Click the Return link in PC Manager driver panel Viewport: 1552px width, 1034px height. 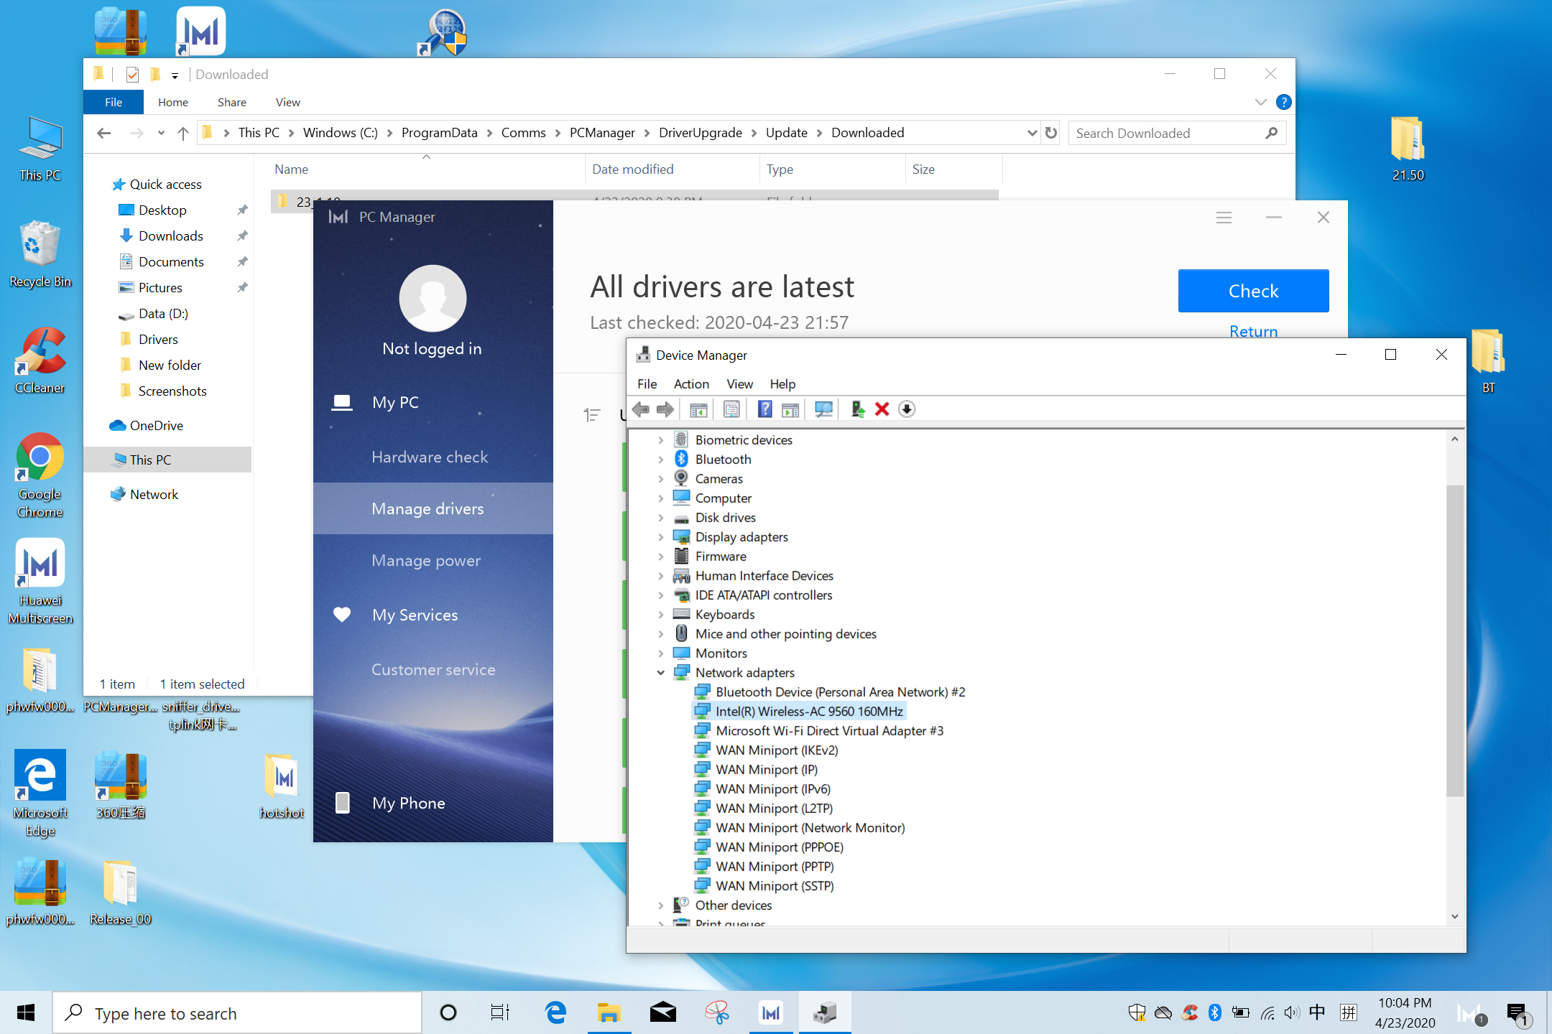coord(1253,332)
